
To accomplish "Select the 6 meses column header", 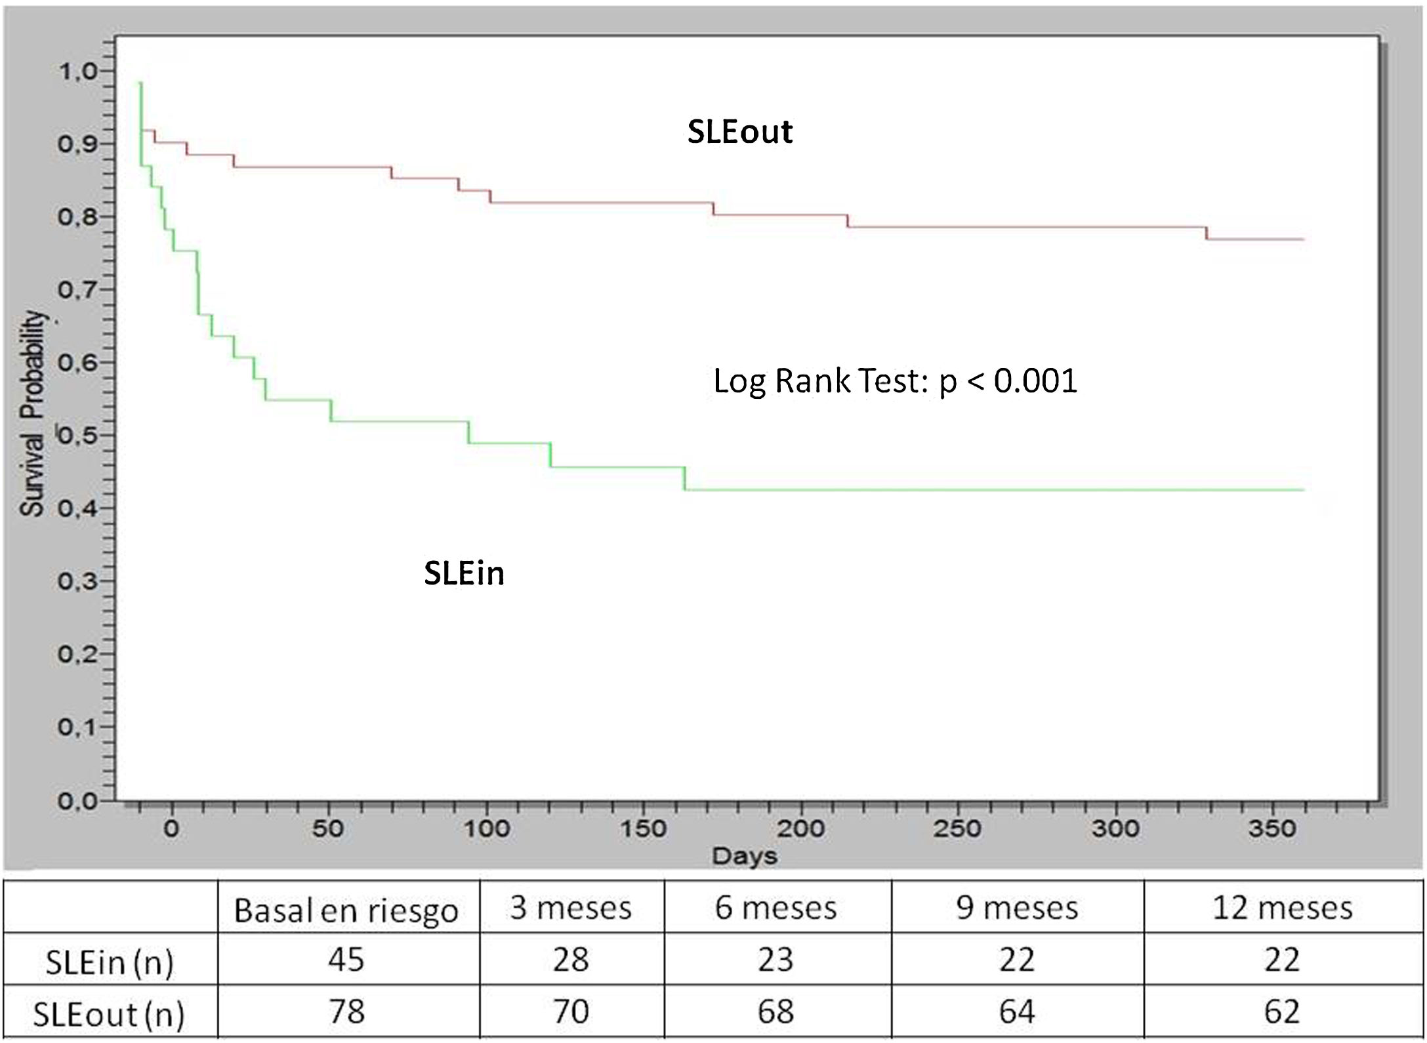I will (776, 908).
